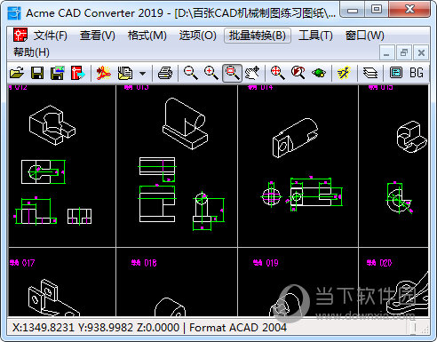The height and width of the screenshot is (342, 437).
Task: Open the 选项(O) menu
Action: 198,36
